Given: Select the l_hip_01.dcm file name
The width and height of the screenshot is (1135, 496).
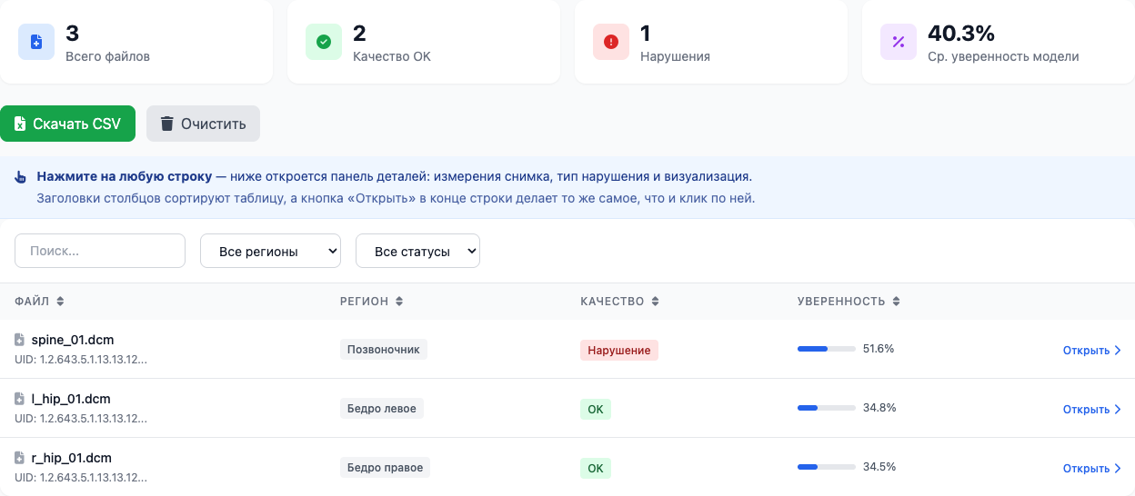Looking at the screenshot, I should pyautogui.click(x=71, y=399).
